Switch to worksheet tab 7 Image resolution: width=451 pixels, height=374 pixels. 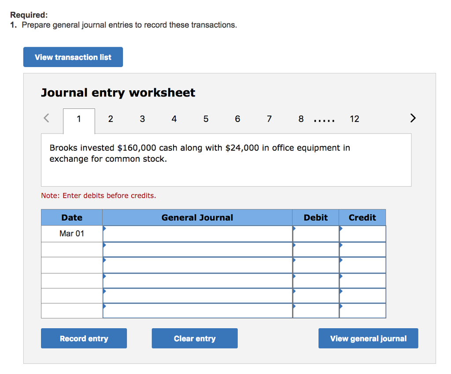pos(269,119)
